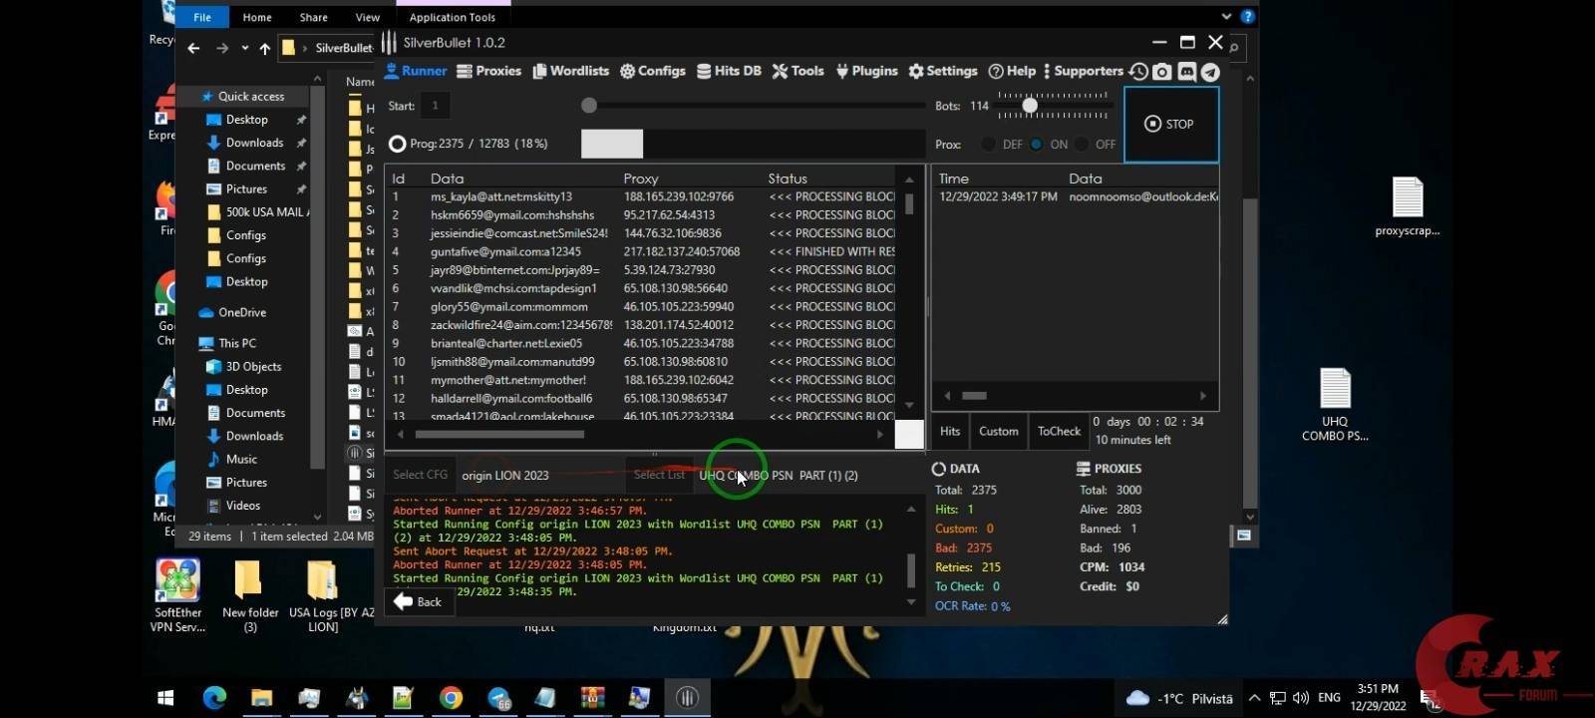The image size is (1595, 718).
Task: Show the Hits results list
Action: [x=950, y=431]
